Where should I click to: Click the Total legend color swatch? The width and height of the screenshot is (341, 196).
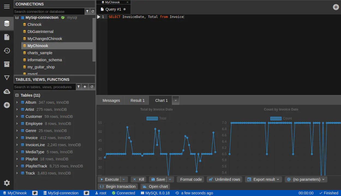[x=152, y=118]
